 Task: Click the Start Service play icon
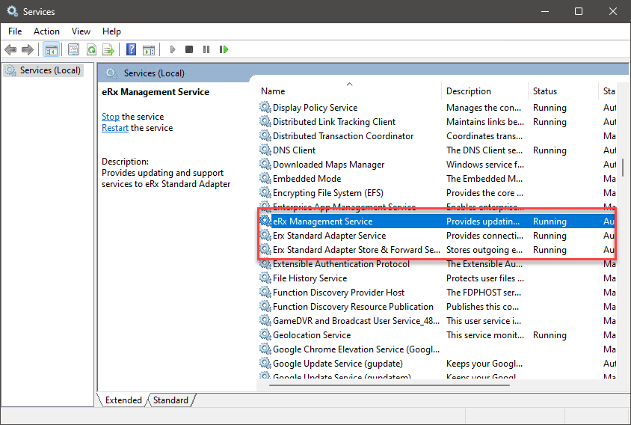tap(173, 49)
